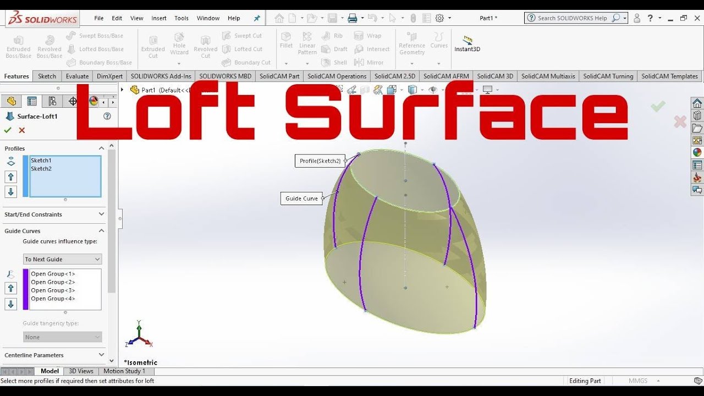
Task: Switch to the Evaluate tab
Action: coord(77,76)
